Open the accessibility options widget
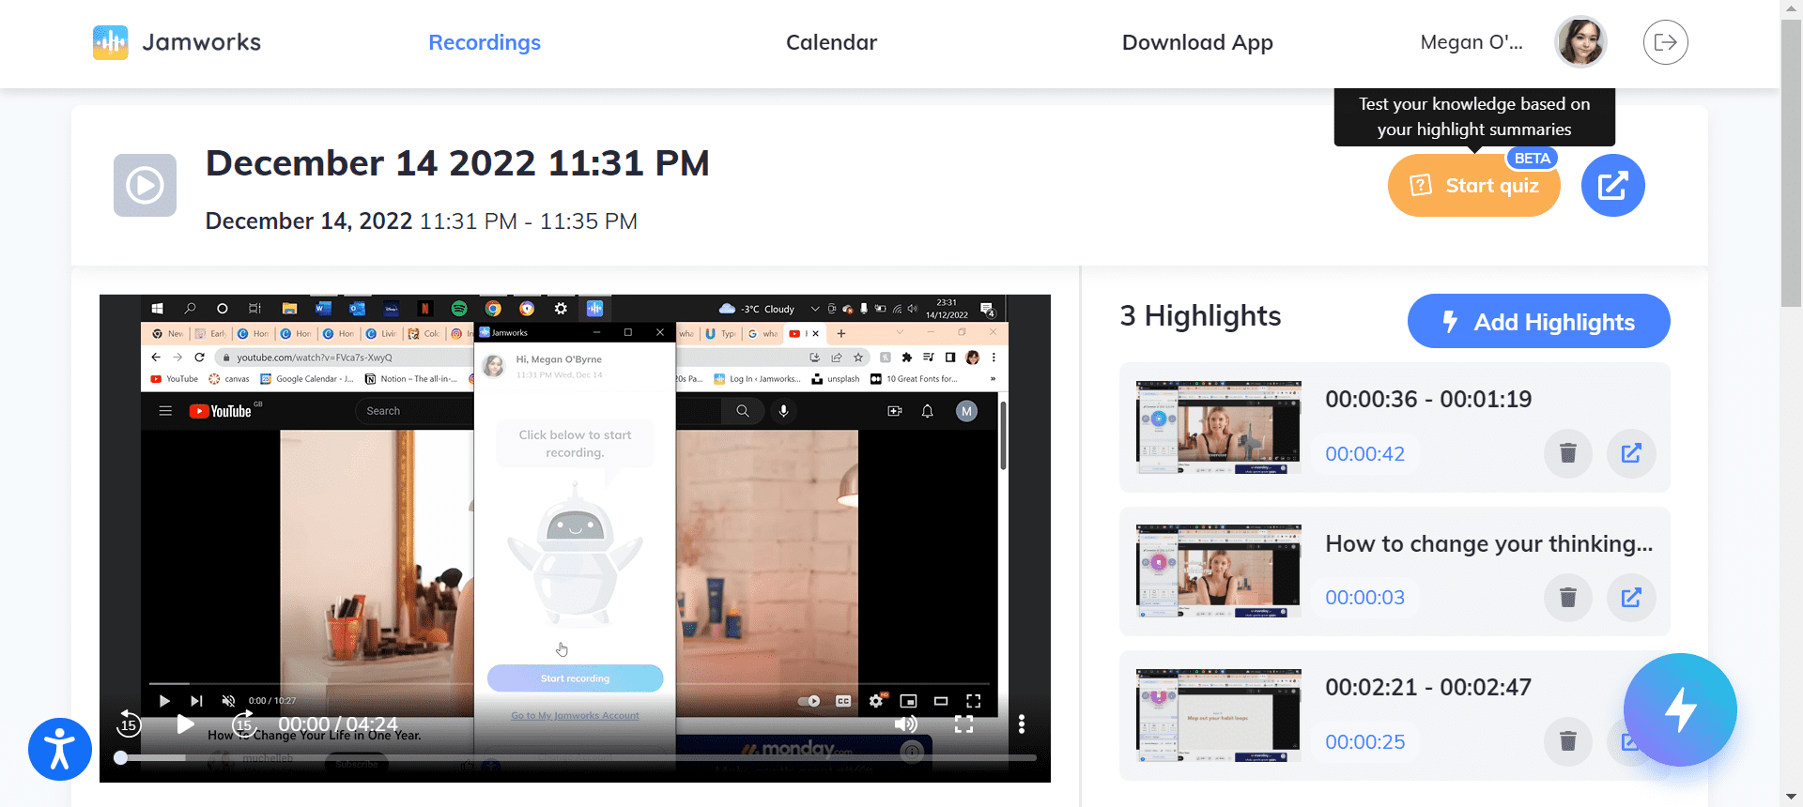This screenshot has height=807, width=1803. (60, 749)
